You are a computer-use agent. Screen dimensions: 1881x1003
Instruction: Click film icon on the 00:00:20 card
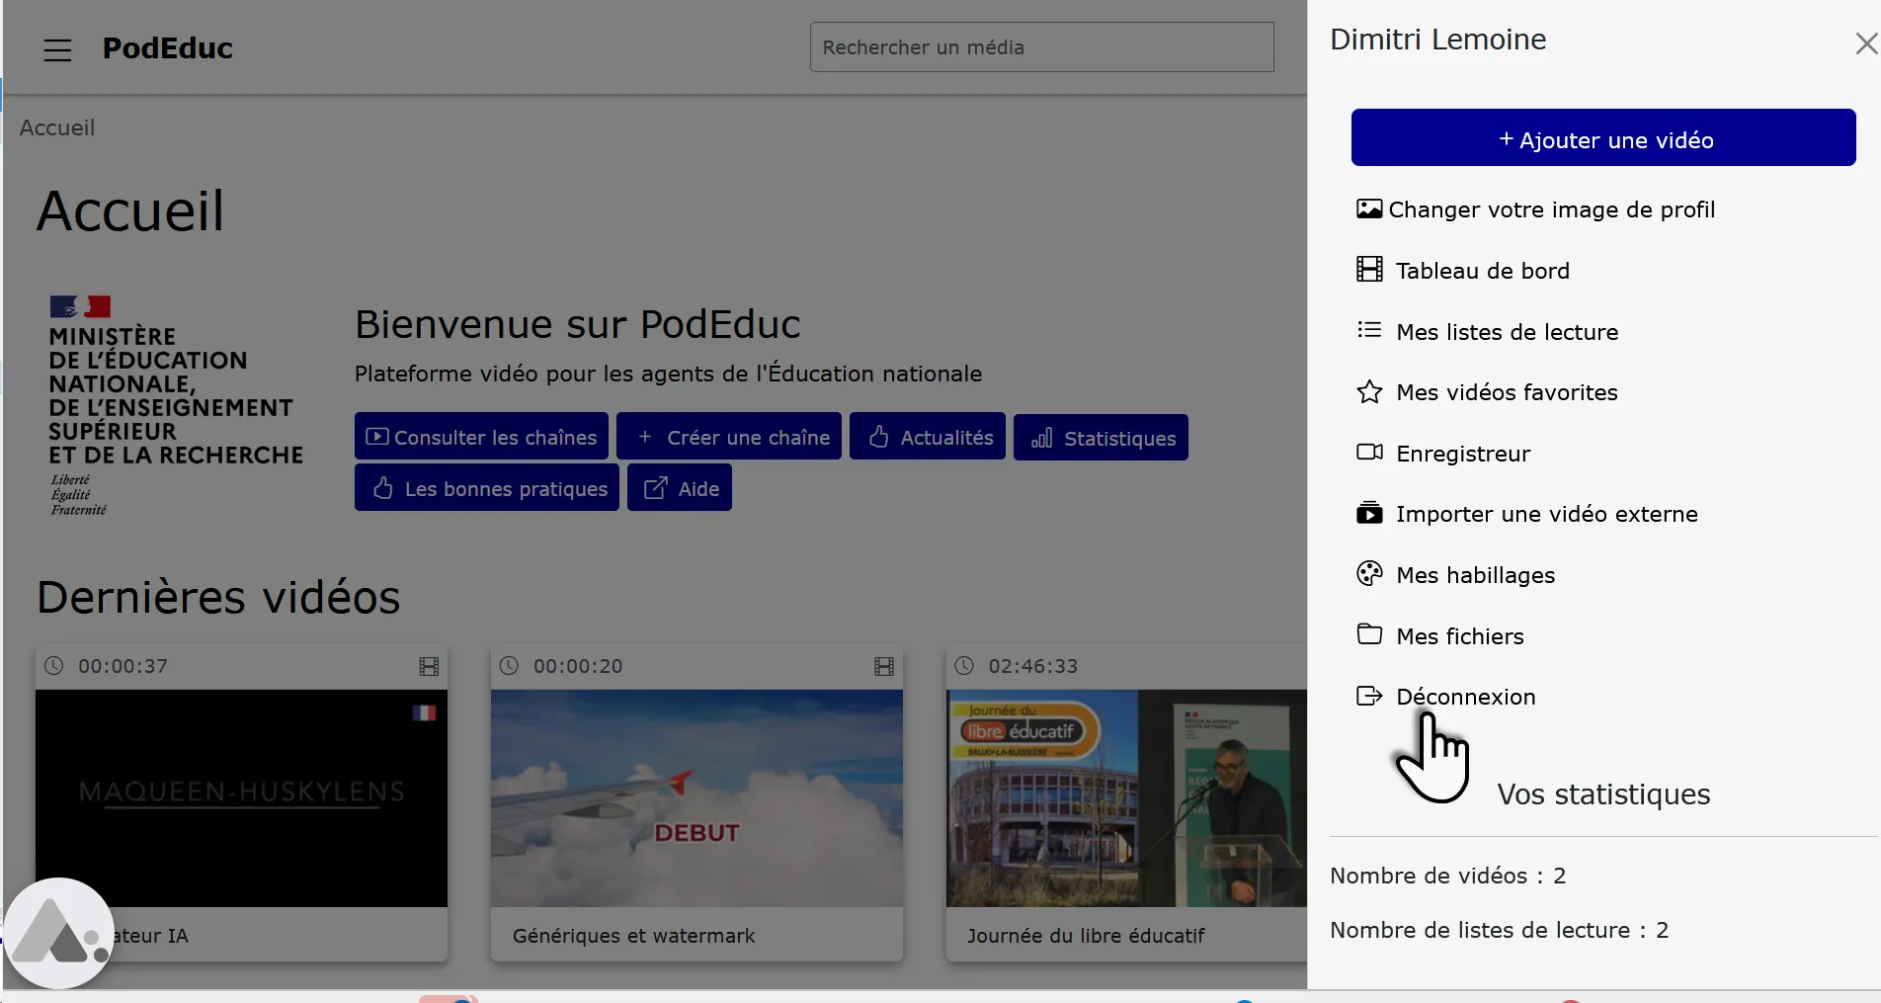click(x=884, y=666)
